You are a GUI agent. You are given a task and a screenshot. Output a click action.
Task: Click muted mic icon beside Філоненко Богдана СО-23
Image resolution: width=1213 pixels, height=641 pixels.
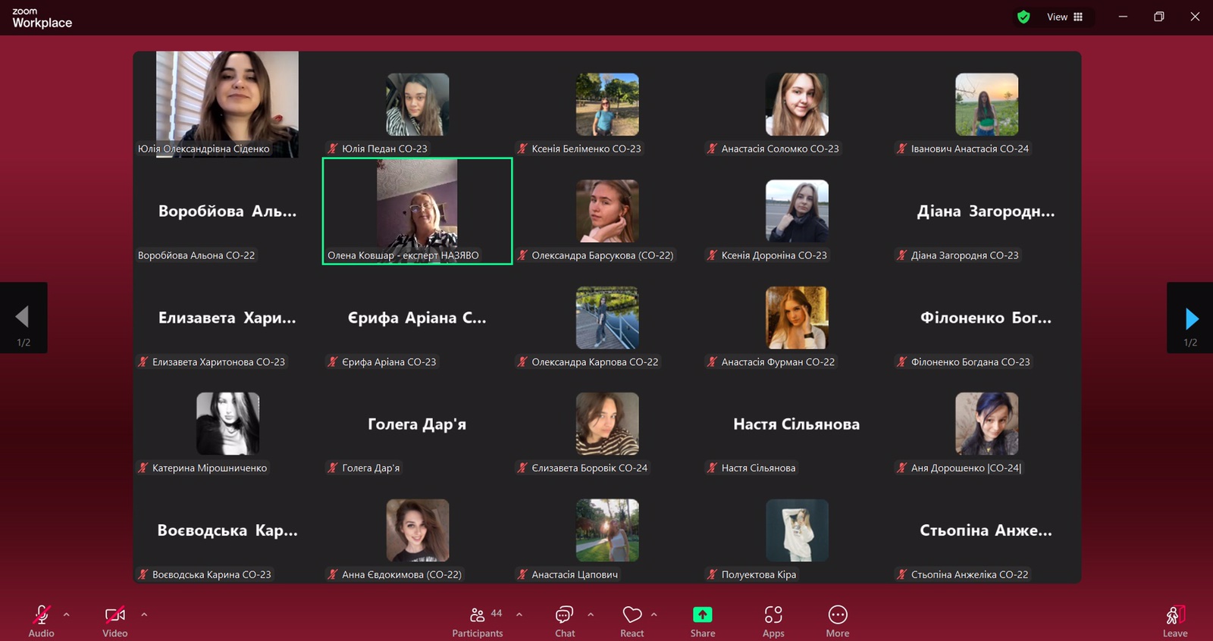click(x=901, y=362)
